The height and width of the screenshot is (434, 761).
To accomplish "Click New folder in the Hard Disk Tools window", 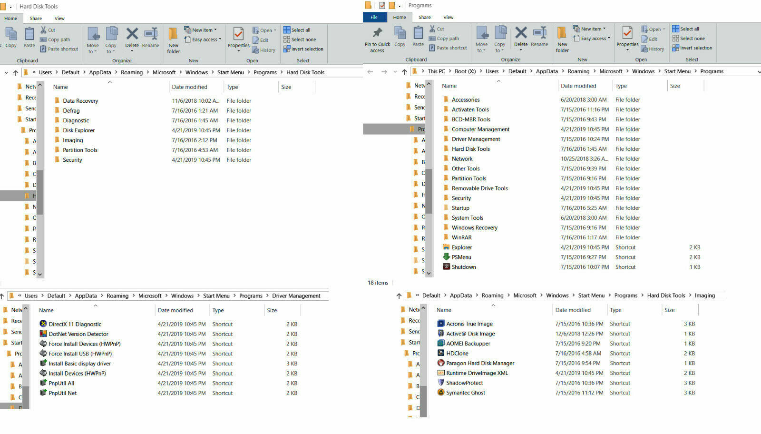I will click(174, 40).
